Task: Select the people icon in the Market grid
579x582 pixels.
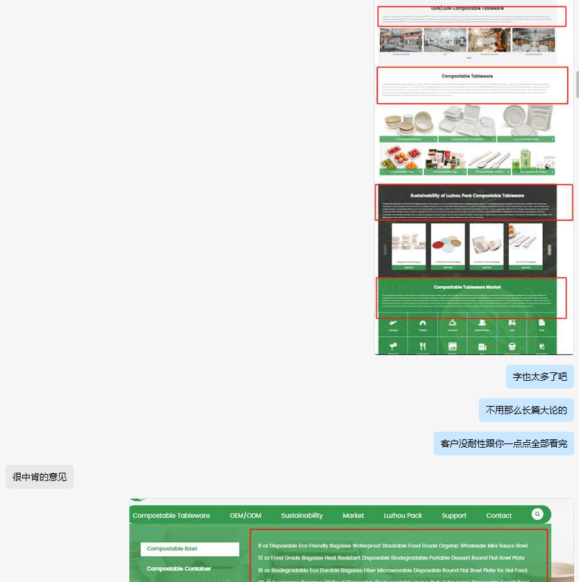Action: 482,324
